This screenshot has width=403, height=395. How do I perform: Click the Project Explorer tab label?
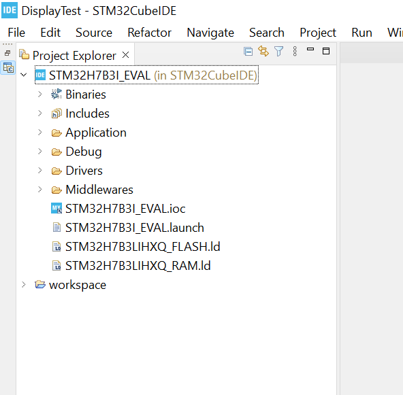coord(74,56)
